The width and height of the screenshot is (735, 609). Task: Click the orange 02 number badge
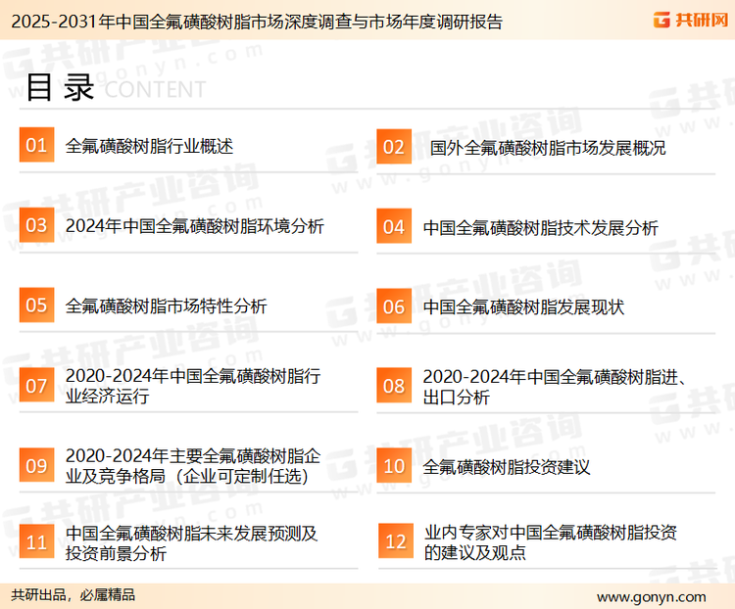394,147
